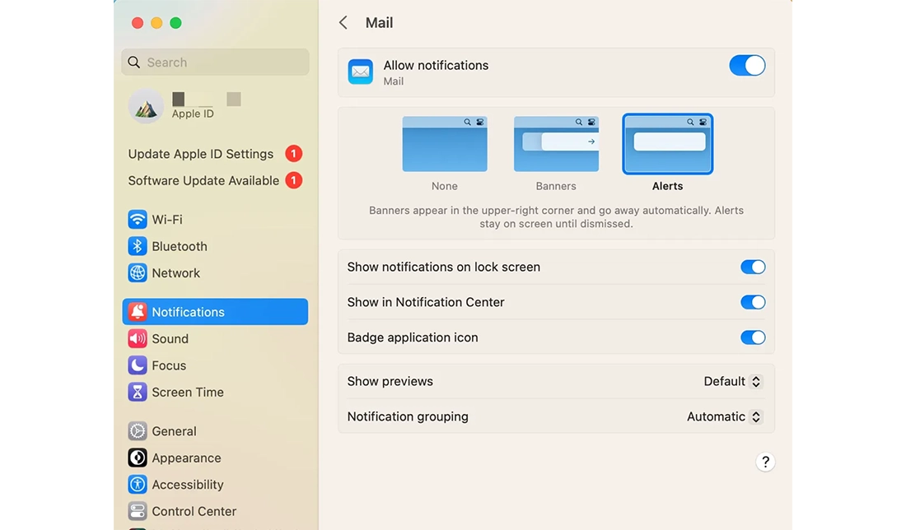Disable Allow notifications for Mail
Viewport: 906px width, 530px height.
tap(747, 66)
